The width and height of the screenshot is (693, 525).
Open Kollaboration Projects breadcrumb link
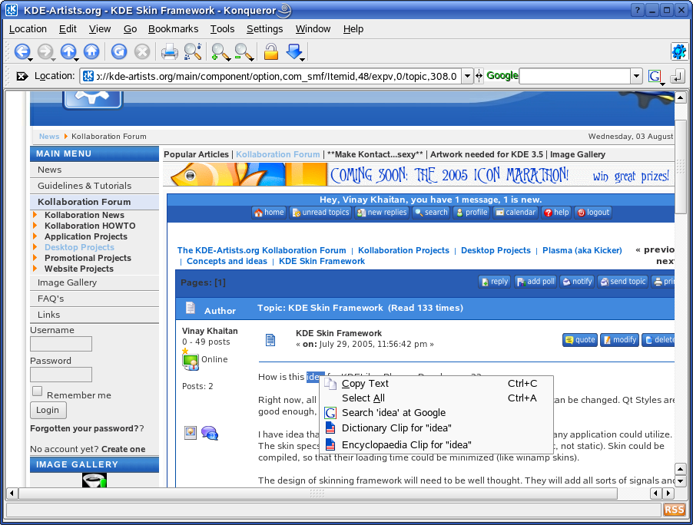pyautogui.click(x=403, y=250)
